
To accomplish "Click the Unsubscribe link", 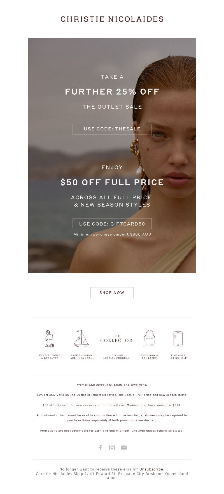I will (x=151, y=469).
